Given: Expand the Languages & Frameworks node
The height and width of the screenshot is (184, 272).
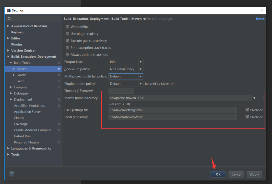Looking at the screenshot, I should click(8, 148).
